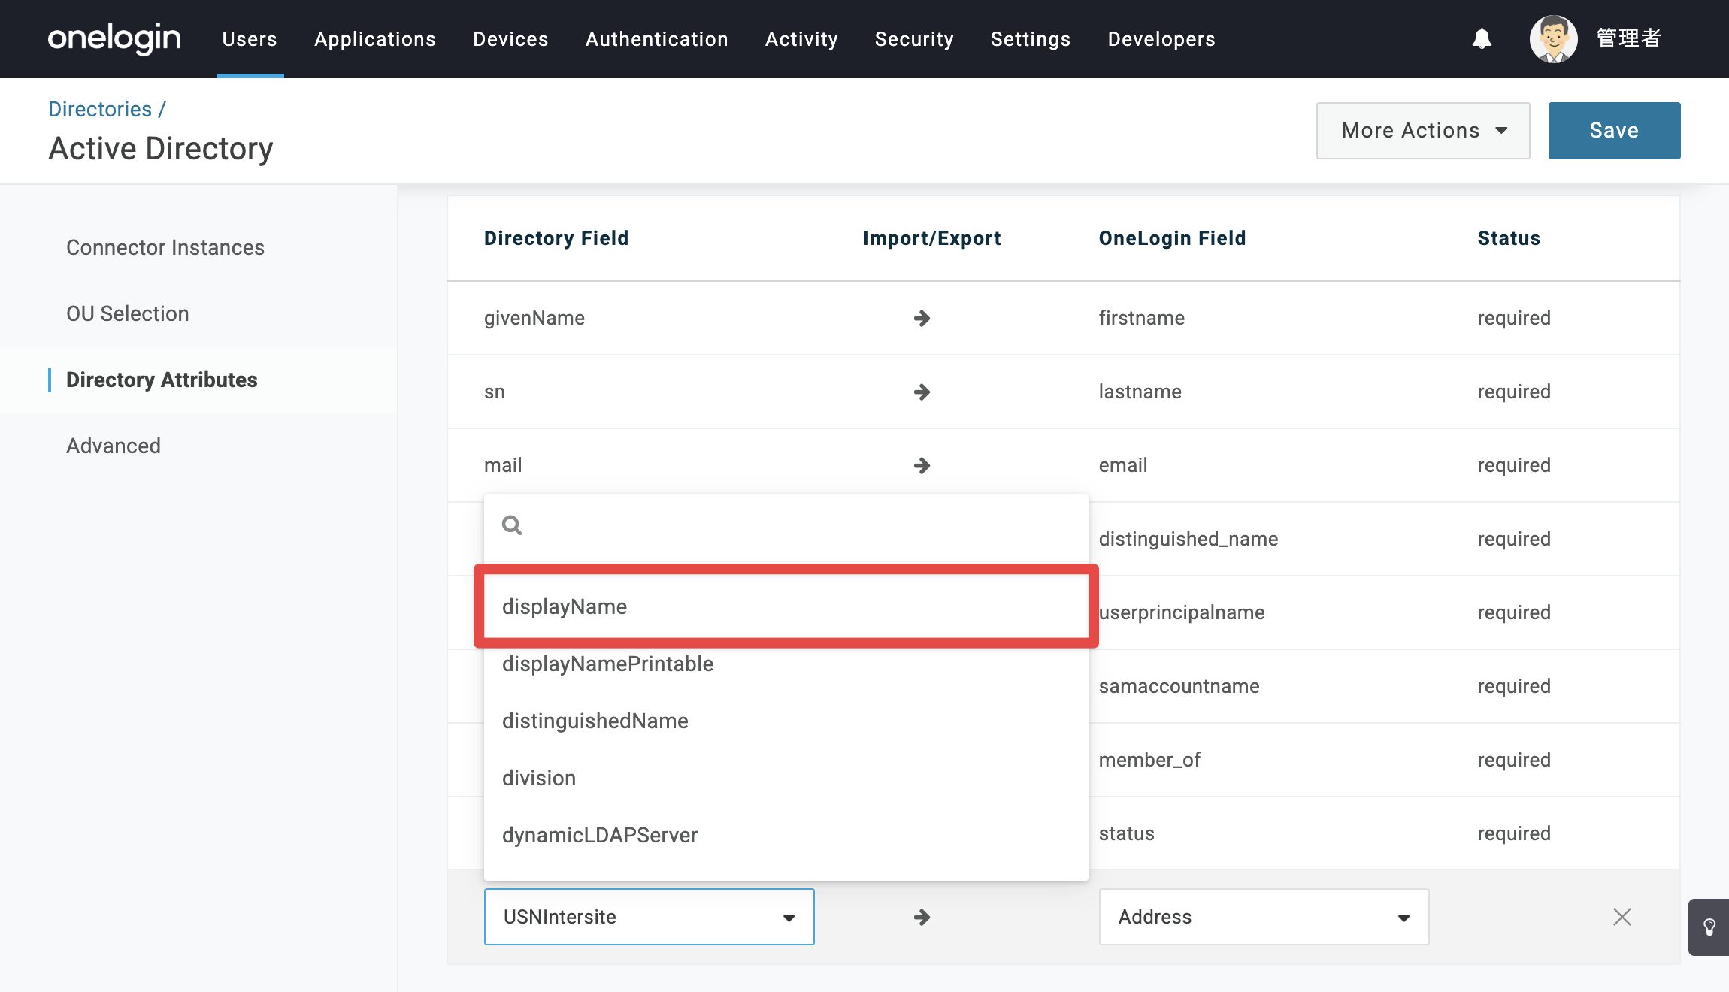Click the givenName directory field
The height and width of the screenshot is (992, 1729).
click(534, 318)
